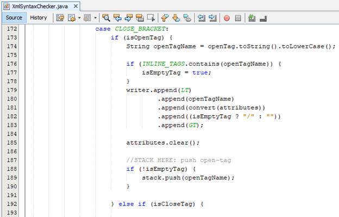Switch to the History view tab
Screen dimensions: 339x217
coord(38,17)
